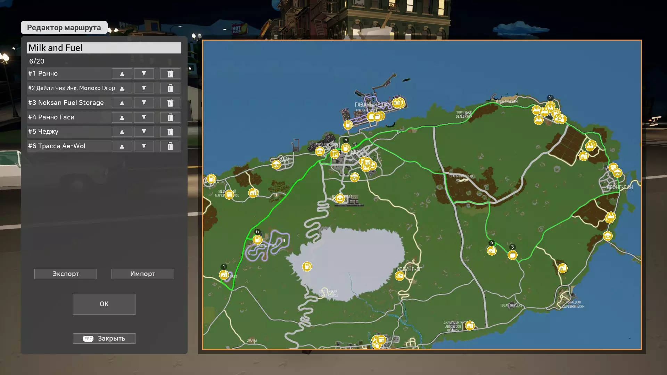Click bus dealership icon near Namwon

coord(470,325)
